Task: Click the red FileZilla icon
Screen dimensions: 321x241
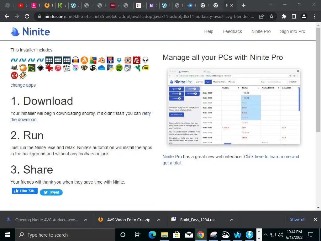Action: [x=137, y=60]
